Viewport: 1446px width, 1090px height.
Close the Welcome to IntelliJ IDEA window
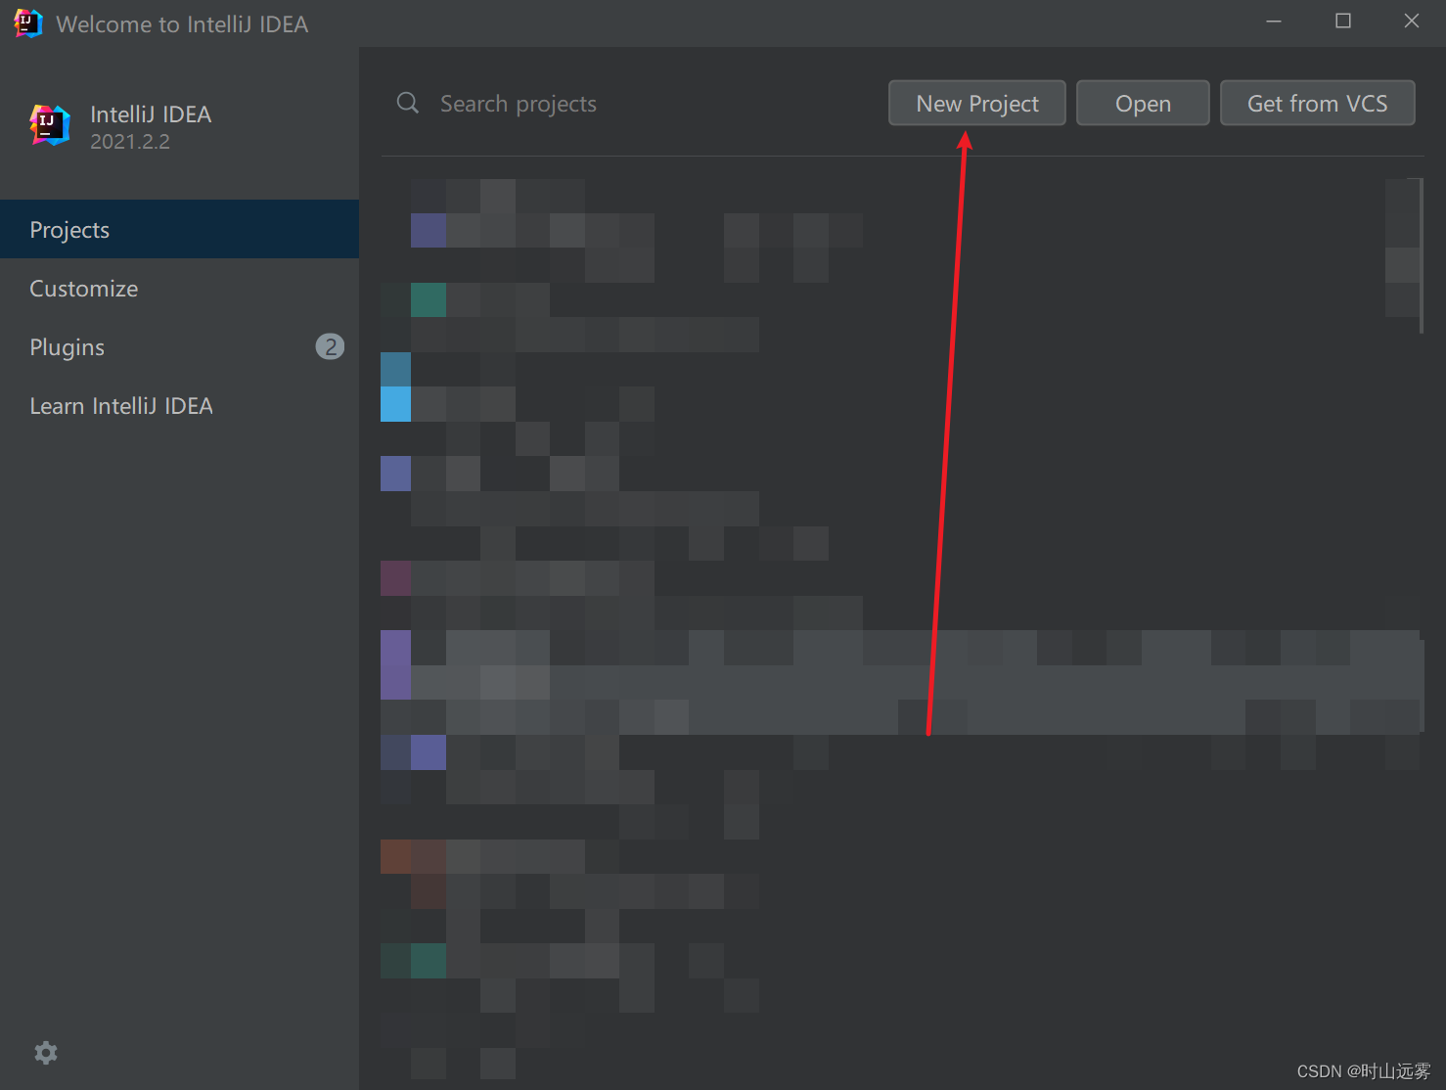click(1412, 22)
